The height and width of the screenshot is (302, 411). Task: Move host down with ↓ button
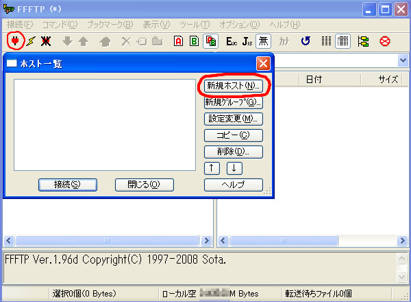click(234, 168)
